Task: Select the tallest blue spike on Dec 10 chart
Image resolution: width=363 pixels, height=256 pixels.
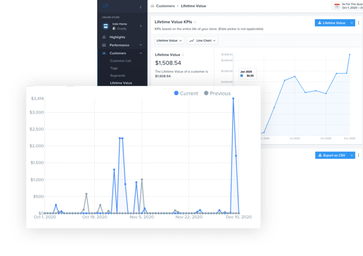Action: tap(233, 99)
